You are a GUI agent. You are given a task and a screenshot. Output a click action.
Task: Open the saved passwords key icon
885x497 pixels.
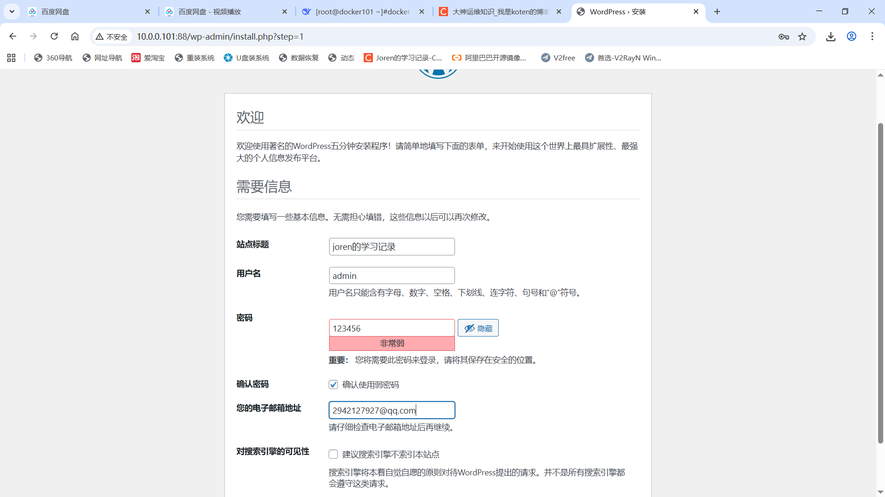tap(784, 36)
